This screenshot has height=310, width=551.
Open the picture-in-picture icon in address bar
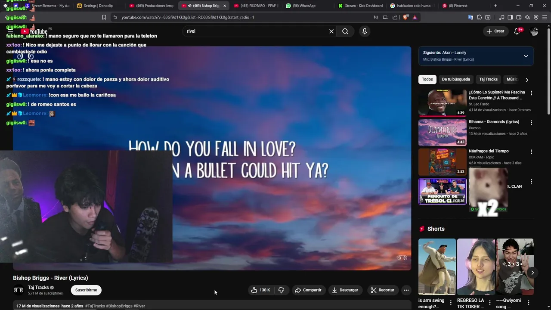(x=385, y=17)
